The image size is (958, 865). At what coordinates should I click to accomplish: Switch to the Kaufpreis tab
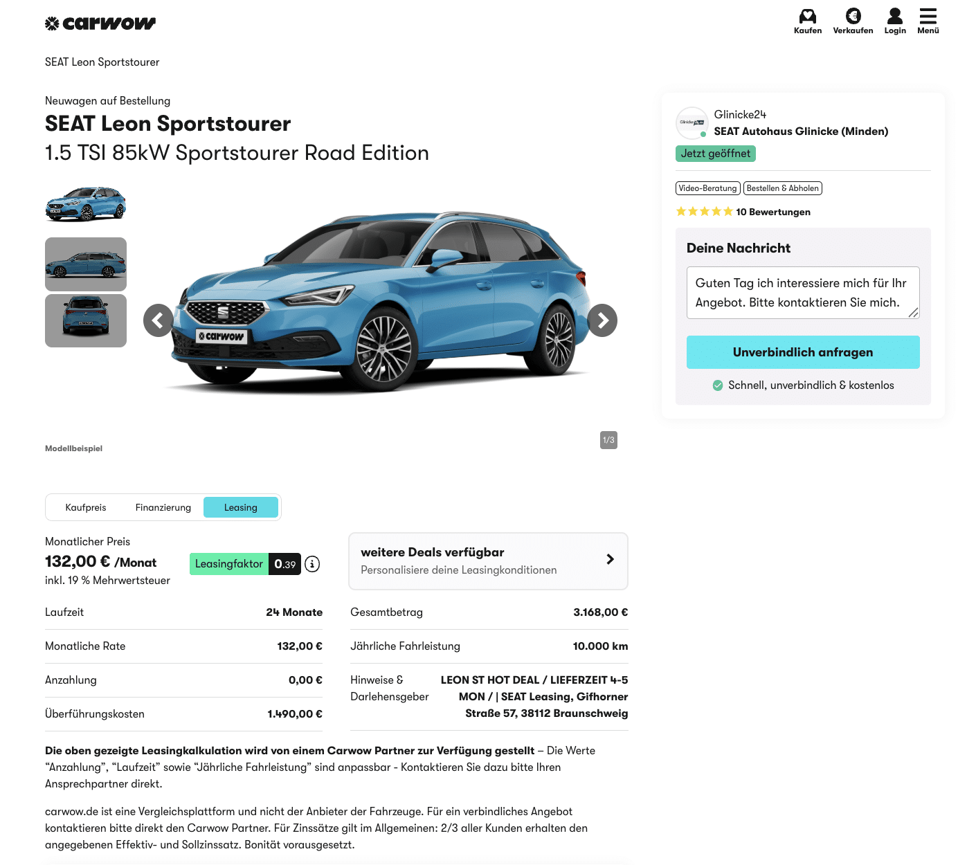coord(86,507)
